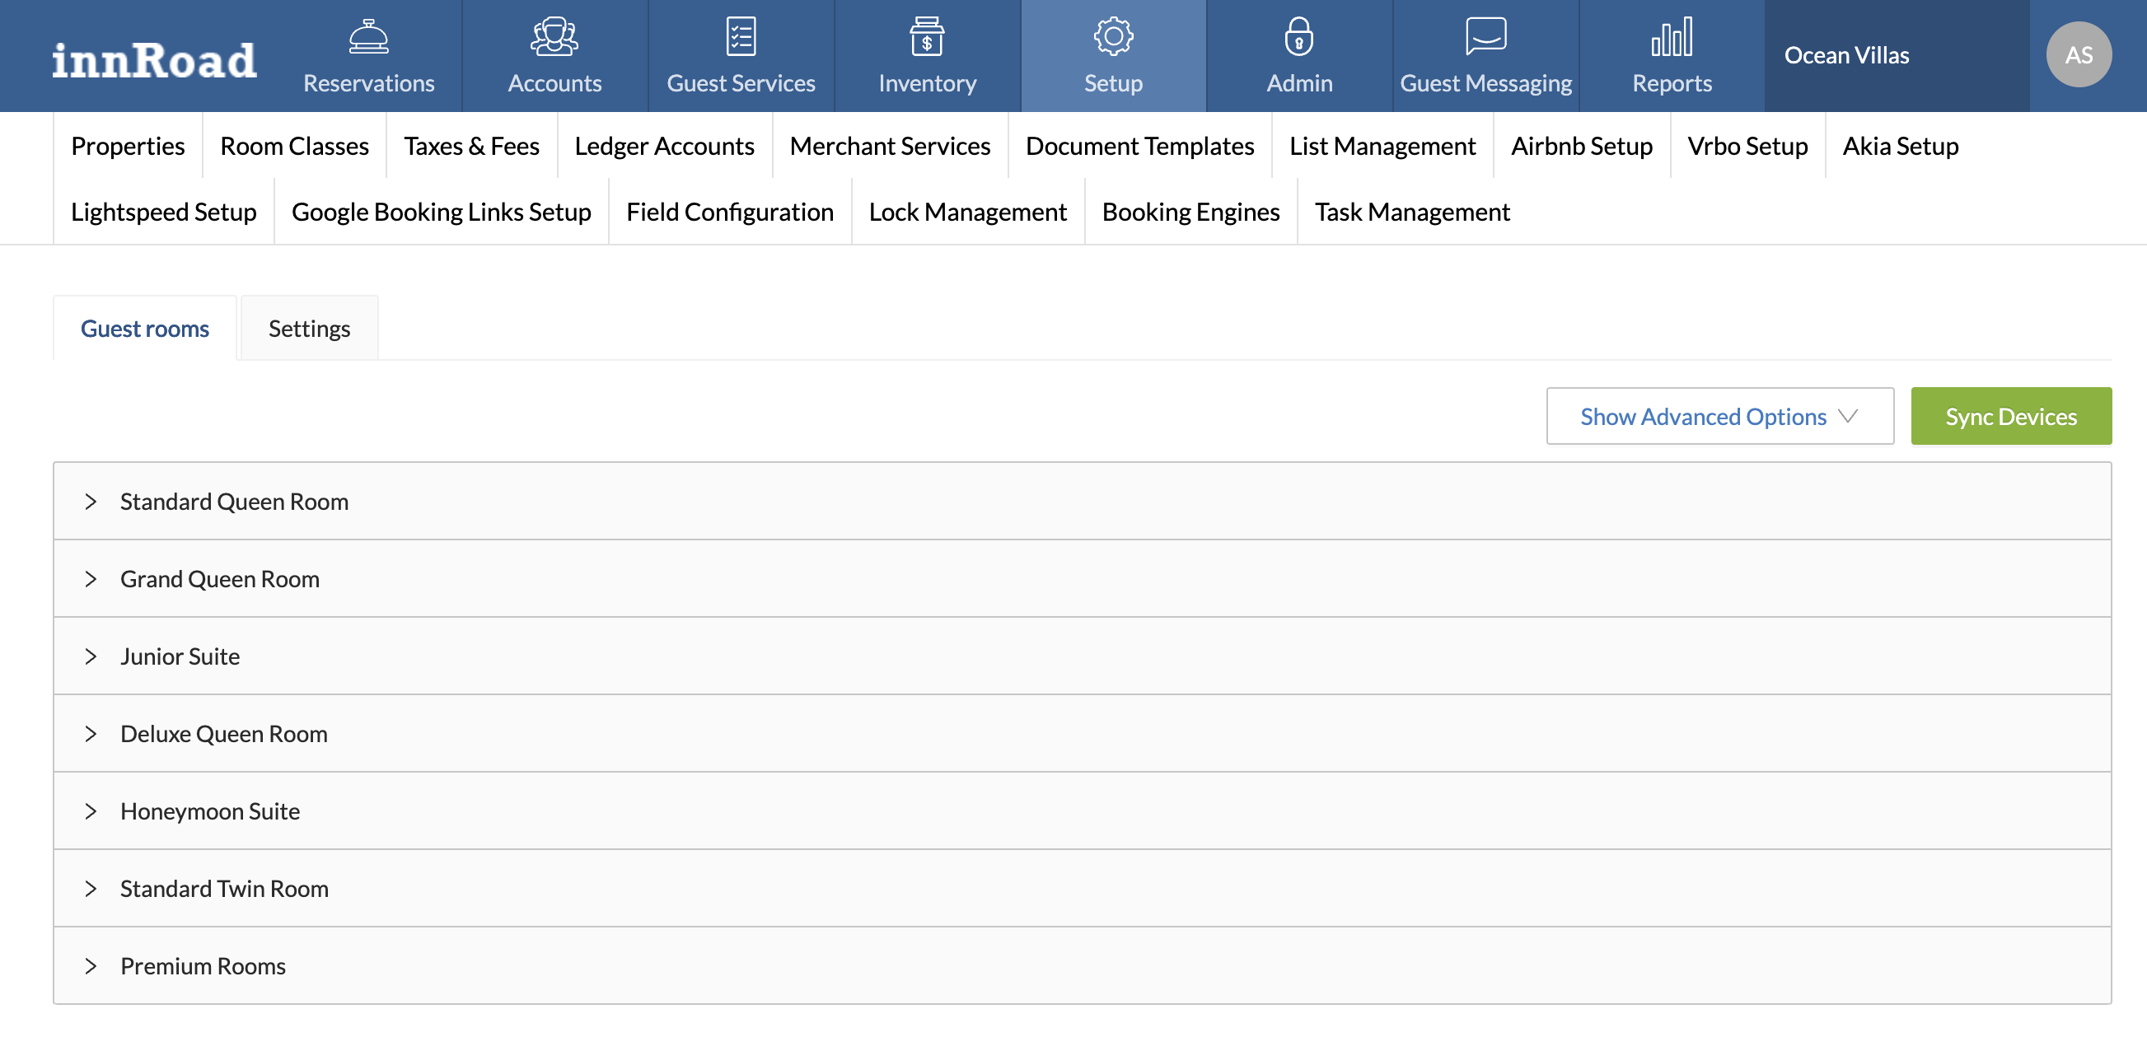Open Lock Management submenu item
Screen dimensions: 2147x1051
pyautogui.click(x=967, y=212)
